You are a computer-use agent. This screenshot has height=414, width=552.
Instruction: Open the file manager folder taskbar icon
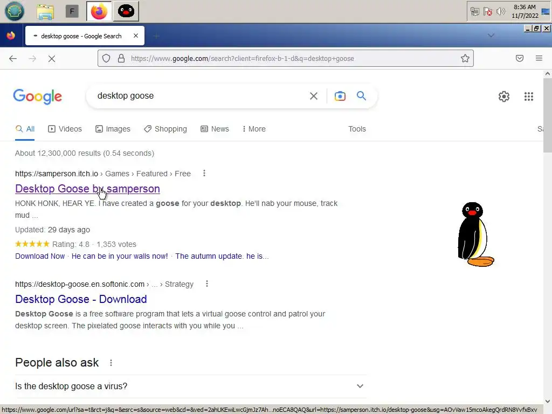point(45,12)
